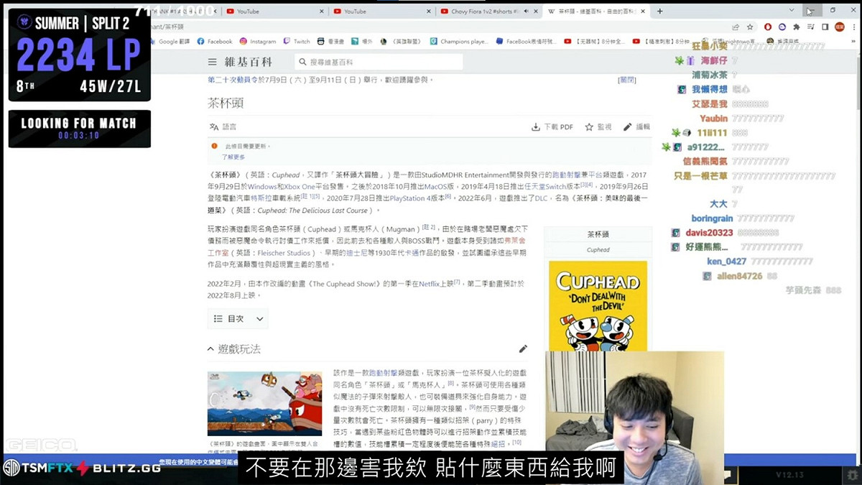Click the 2234 LP rank overlay
Image resolution: width=862 pixels, height=485 pixels.
pyautogui.click(x=80, y=55)
